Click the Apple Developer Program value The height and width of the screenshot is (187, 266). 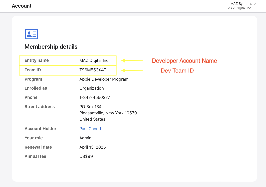104,79
